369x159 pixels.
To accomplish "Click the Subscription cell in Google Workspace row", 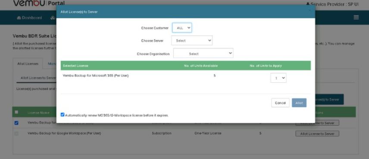I will (161, 133).
